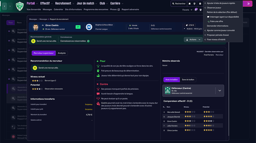Click the knowledge level globe icon

pos(88,41)
